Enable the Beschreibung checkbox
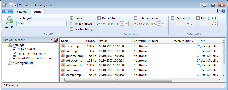The width and height of the screenshot is (228, 90). pos(71,29)
